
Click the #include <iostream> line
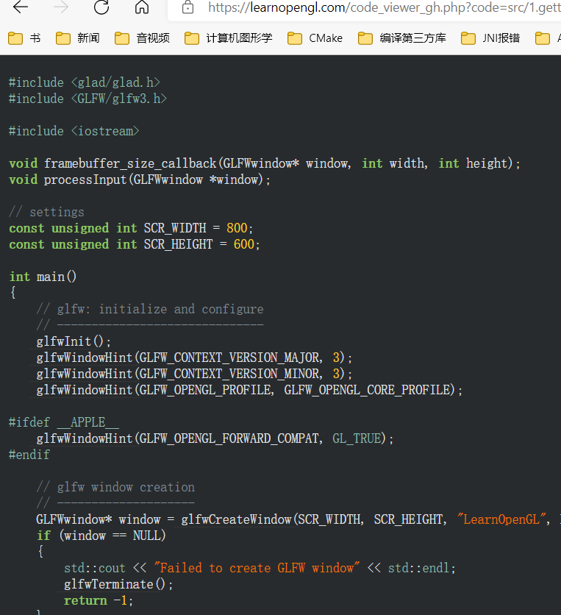pyautogui.click(x=74, y=131)
